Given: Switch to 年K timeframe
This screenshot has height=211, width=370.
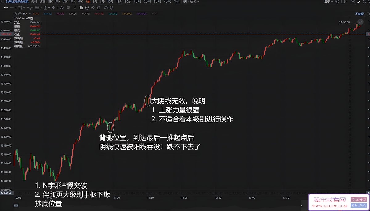Looking at the screenshot, I should pyautogui.click(x=80, y=2).
